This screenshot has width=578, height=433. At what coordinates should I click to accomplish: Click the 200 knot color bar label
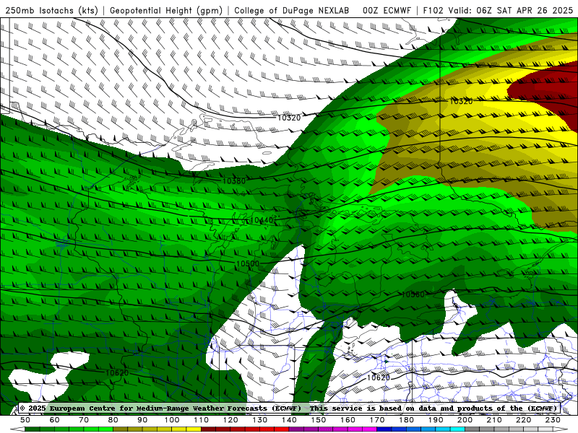click(465, 420)
